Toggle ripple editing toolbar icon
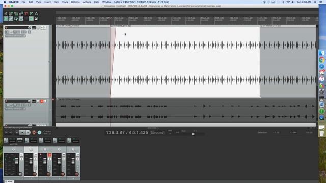 point(16,19)
